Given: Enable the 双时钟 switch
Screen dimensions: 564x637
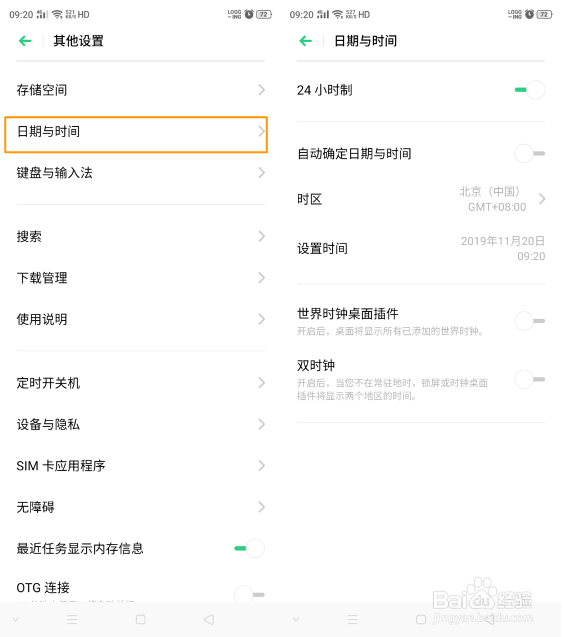Looking at the screenshot, I should [x=530, y=379].
